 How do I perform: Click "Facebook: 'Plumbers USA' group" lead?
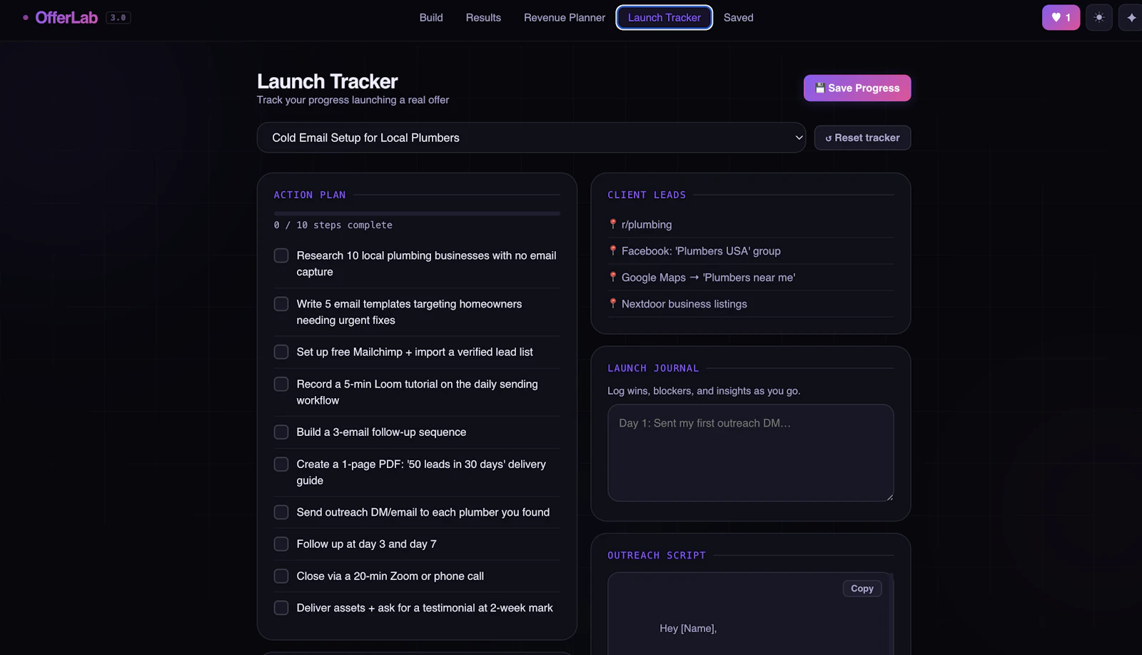(701, 250)
